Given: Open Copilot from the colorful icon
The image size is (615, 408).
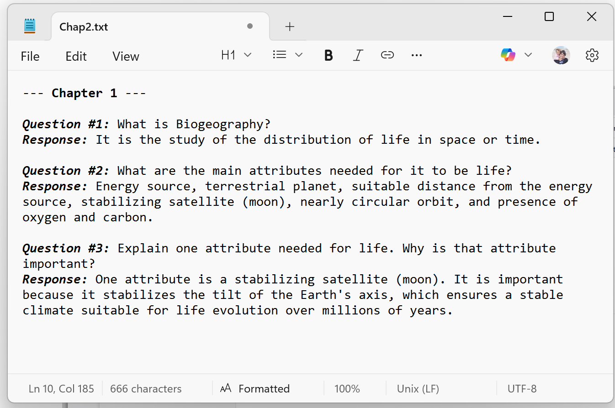Looking at the screenshot, I should (508, 55).
